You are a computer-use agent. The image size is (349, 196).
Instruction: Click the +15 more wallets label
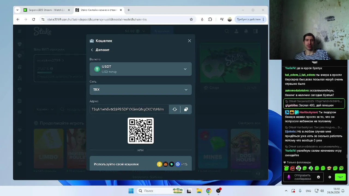[x=184, y=164]
